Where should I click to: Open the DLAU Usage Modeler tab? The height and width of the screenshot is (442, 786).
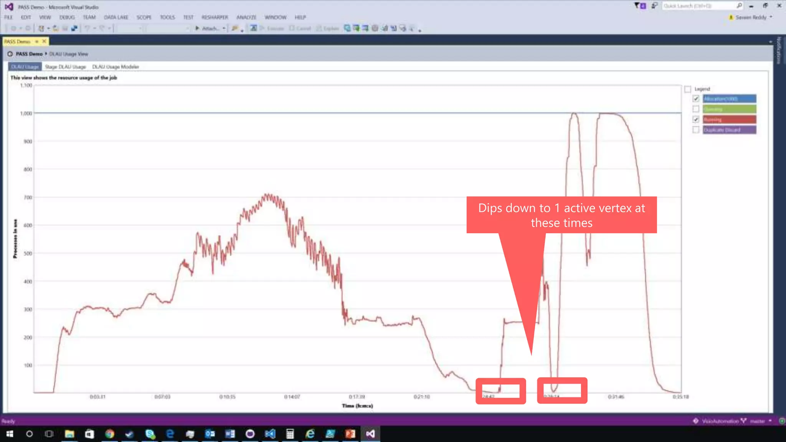(116, 67)
